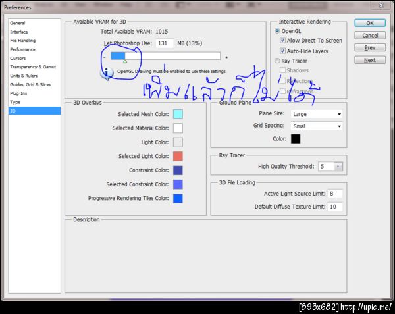Expand the Grid Spacing dropdown
Viewport: 395px width, 314px height.
pyautogui.click(x=317, y=126)
